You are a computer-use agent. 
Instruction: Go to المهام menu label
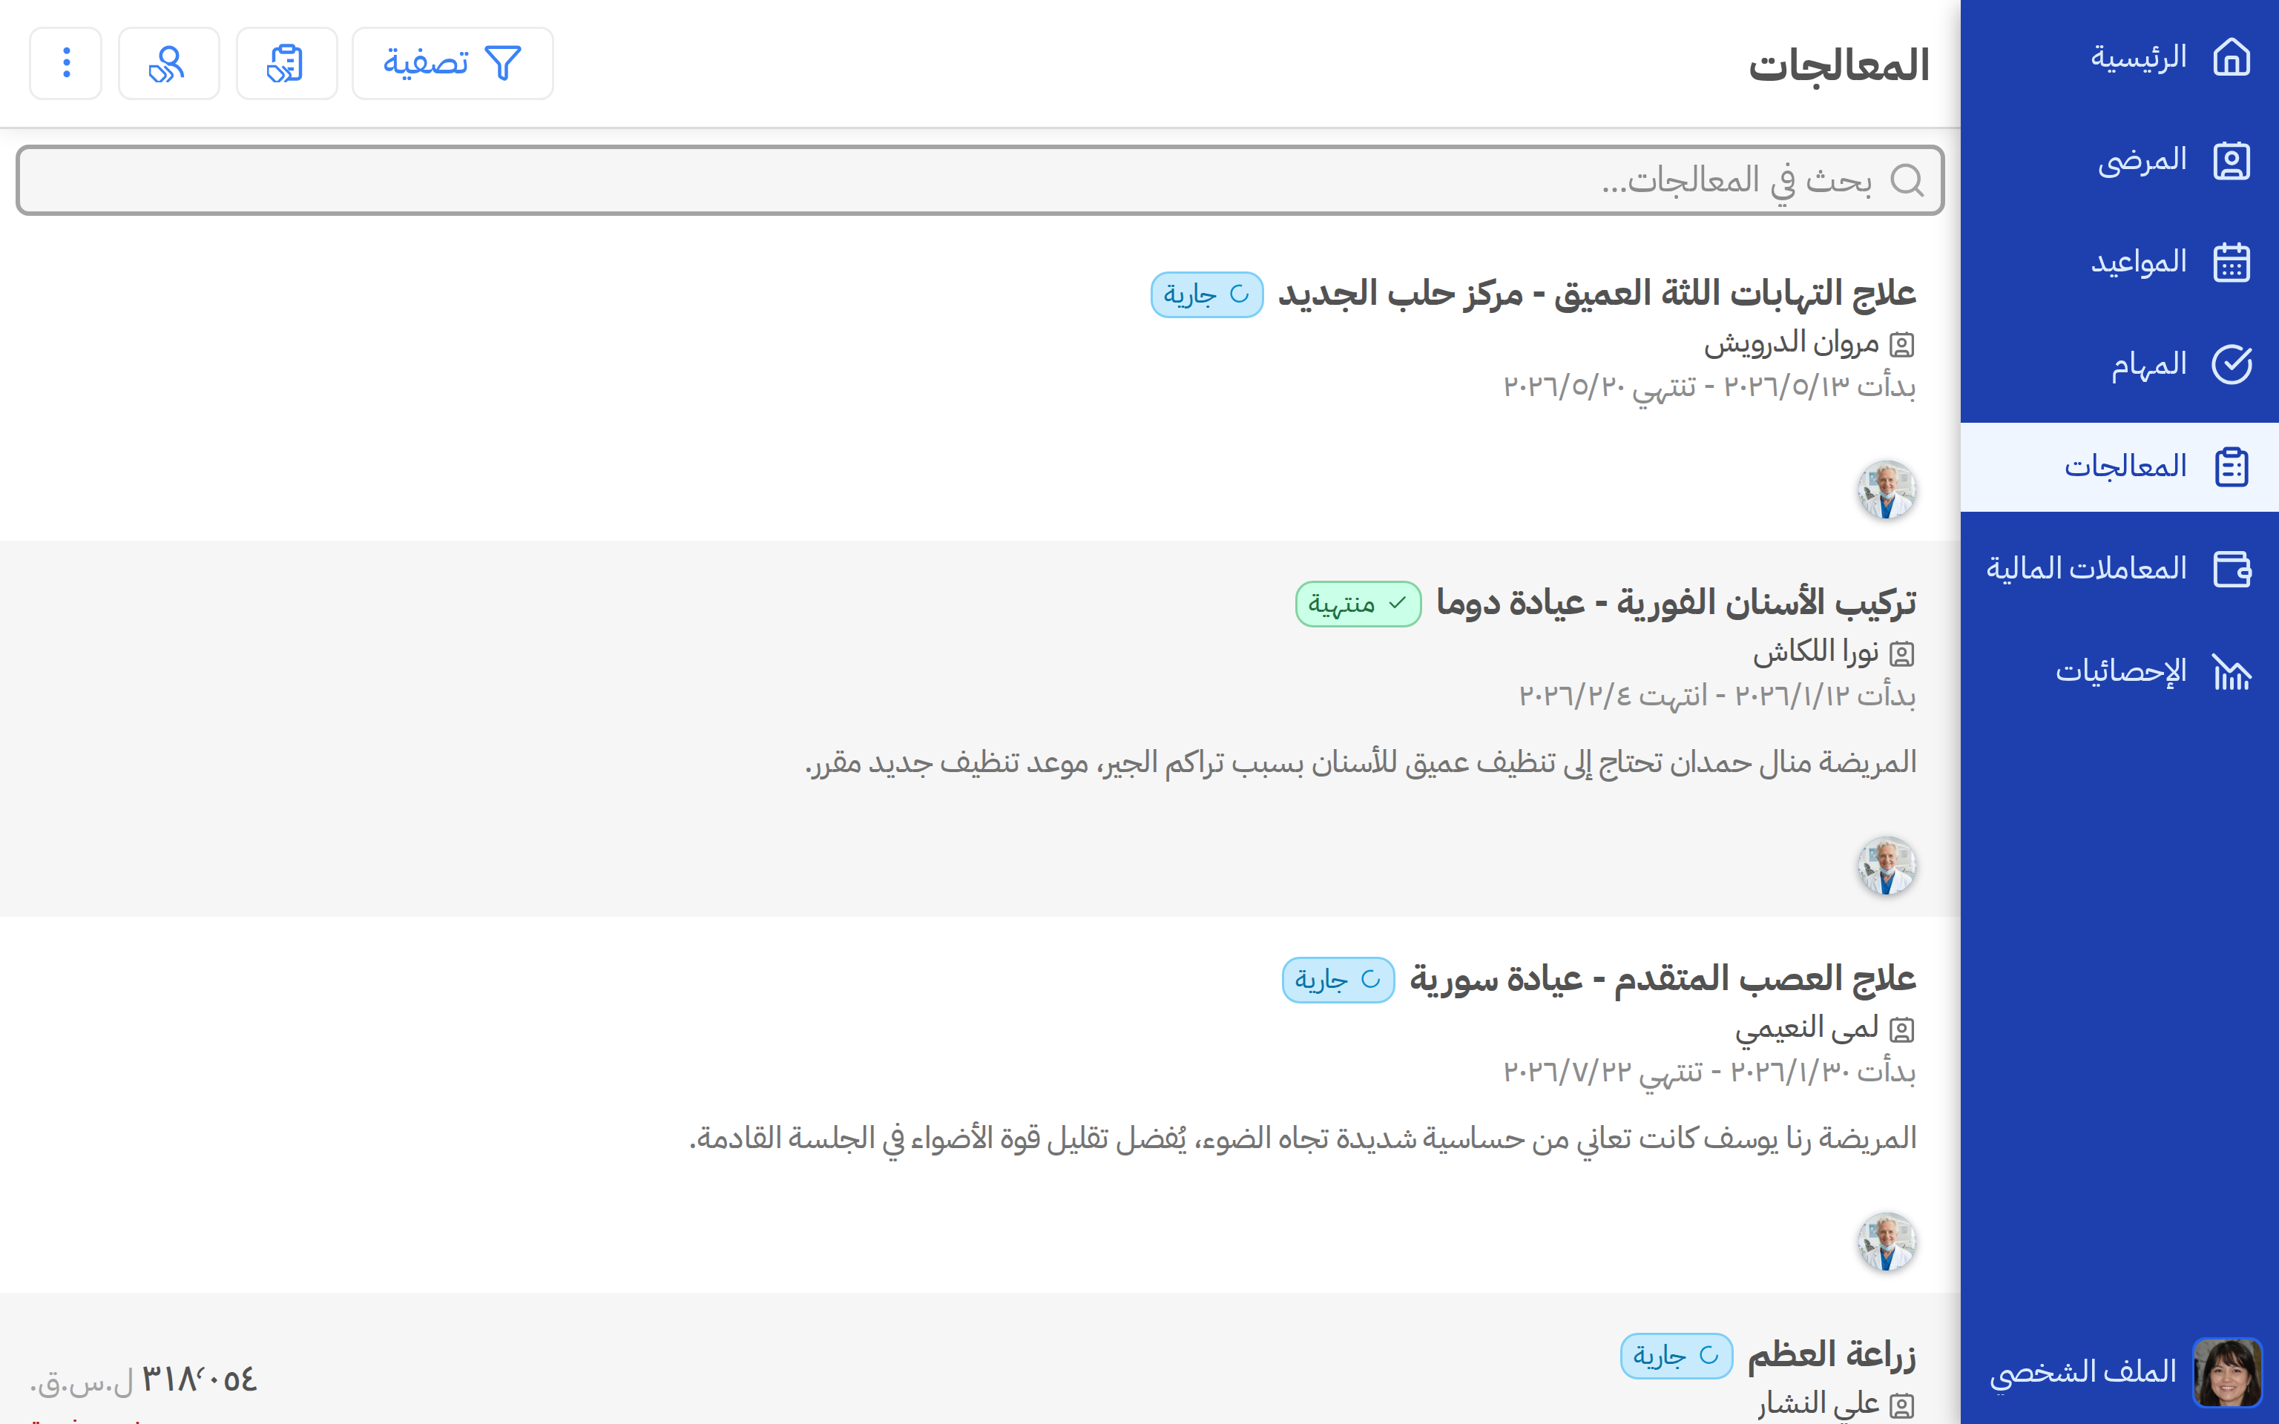2149,364
